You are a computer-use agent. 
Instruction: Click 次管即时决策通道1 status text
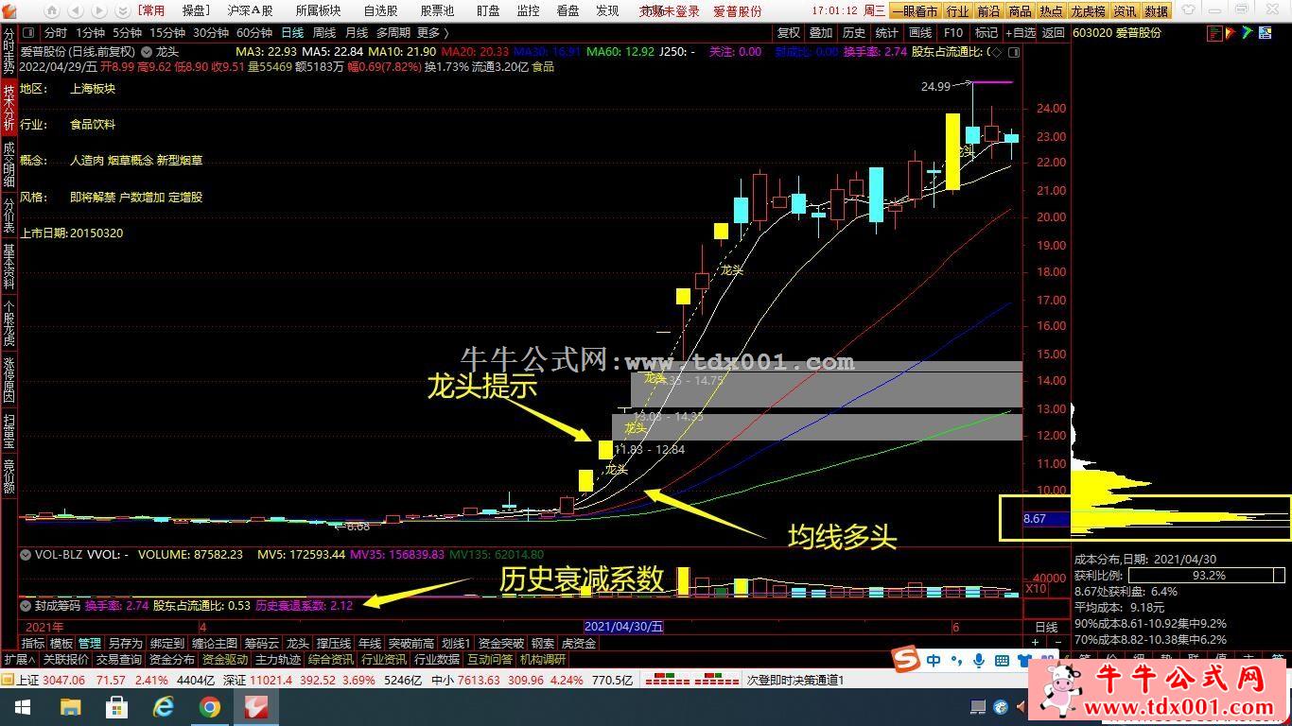click(795, 680)
